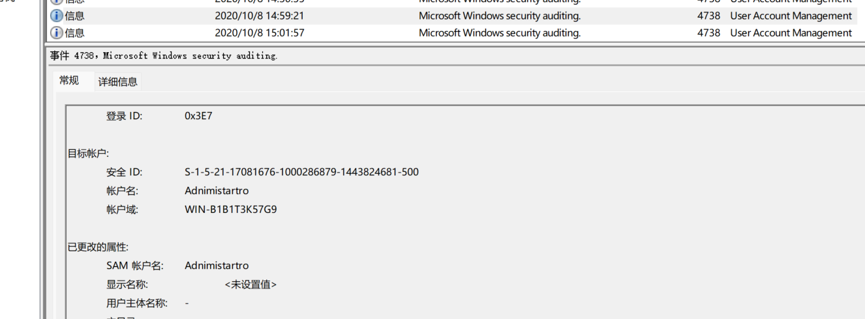Image resolution: width=865 pixels, height=319 pixels.
Task: Select the 常规 tab
Action: (x=69, y=80)
